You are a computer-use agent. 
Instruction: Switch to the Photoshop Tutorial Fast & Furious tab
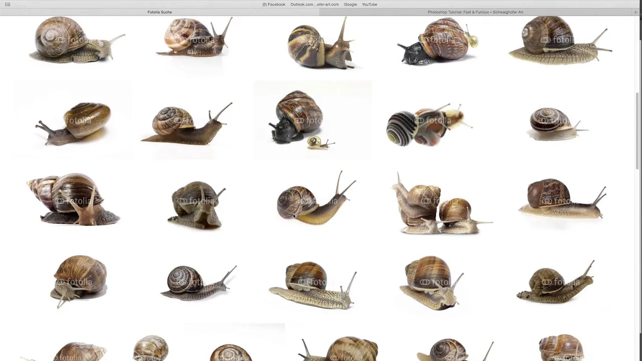click(x=475, y=12)
